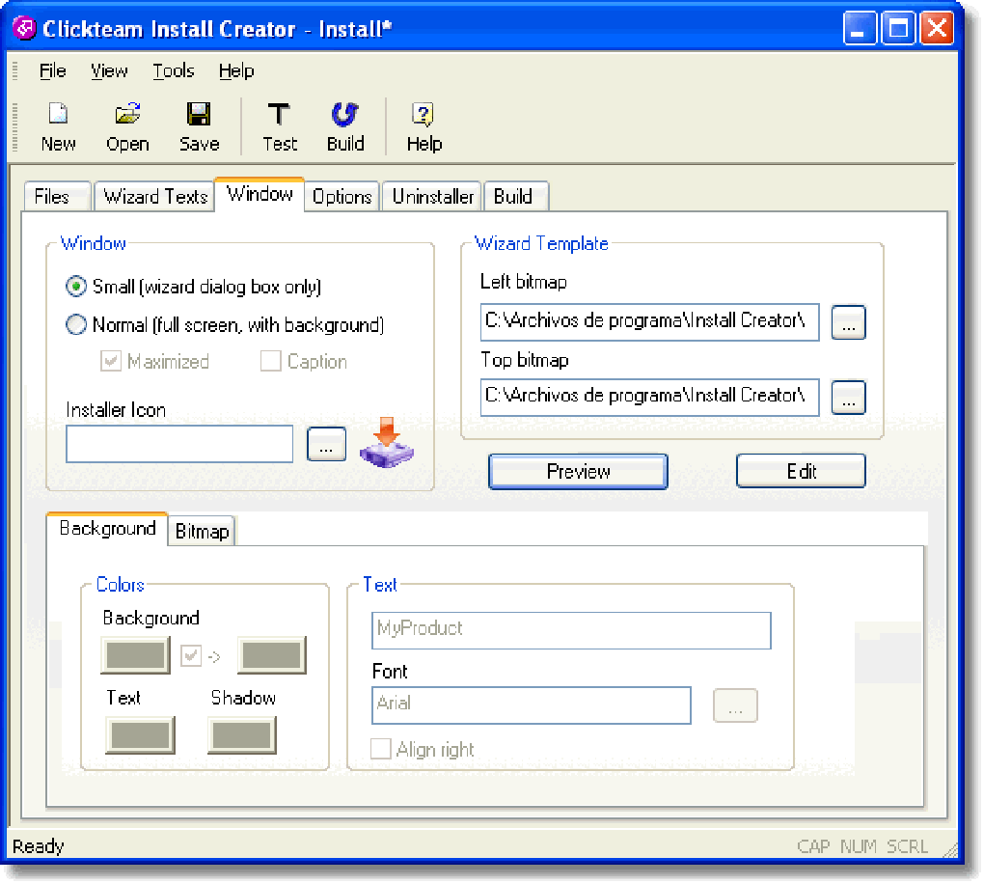
Task: Click the Preview button
Action: pos(578,471)
